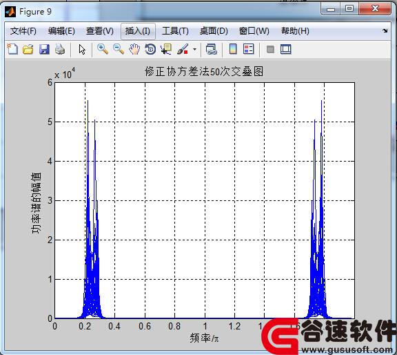Open file using the folder icon
This screenshot has width=397, height=355.
pos(28,49)
